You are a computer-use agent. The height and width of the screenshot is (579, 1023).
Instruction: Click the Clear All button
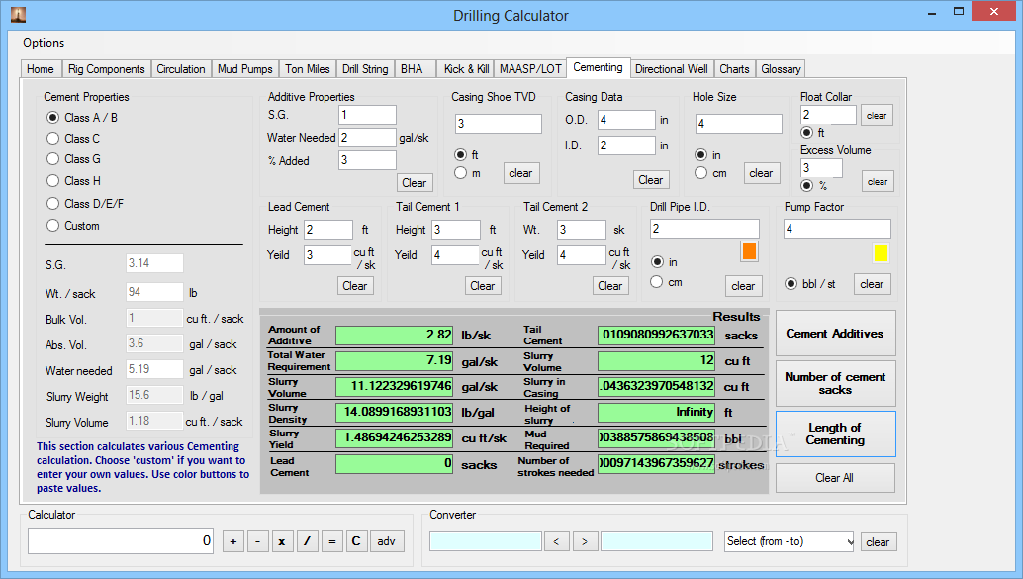[x=835, y=478]
